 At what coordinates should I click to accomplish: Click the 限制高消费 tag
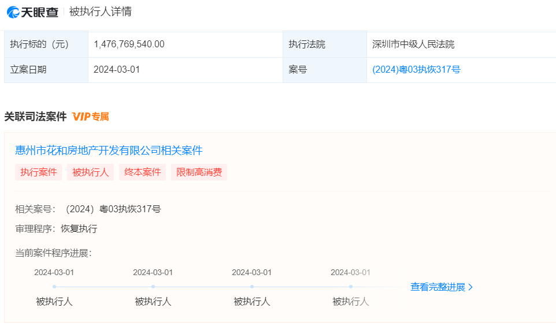click(x=199, y=172)
